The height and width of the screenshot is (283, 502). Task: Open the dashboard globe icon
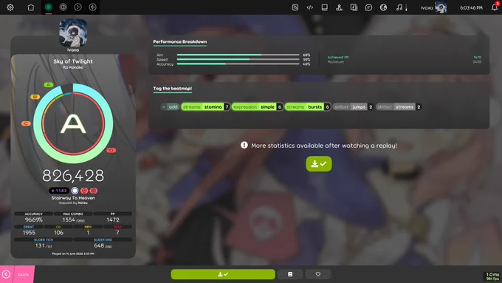click(x=383, y=7)
